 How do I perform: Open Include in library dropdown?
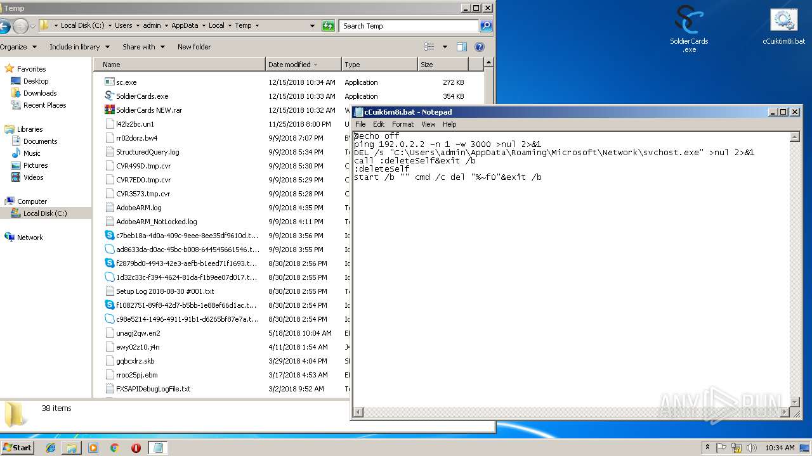point(79,47)
